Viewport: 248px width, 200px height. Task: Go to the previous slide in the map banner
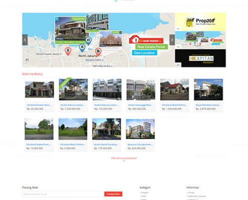pyautogui.click(x=25, y=40)
